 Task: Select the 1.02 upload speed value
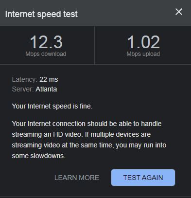pos(143,42)
